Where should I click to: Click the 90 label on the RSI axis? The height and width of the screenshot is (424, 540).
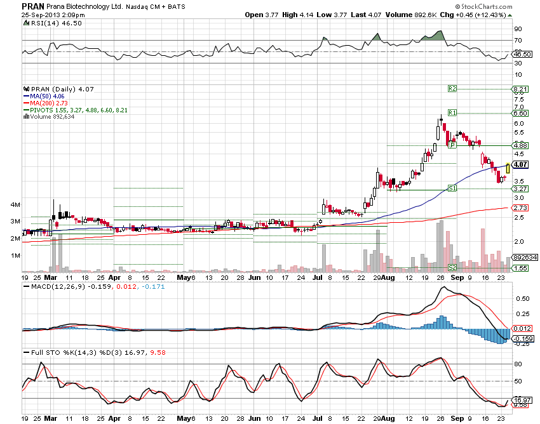518,29
